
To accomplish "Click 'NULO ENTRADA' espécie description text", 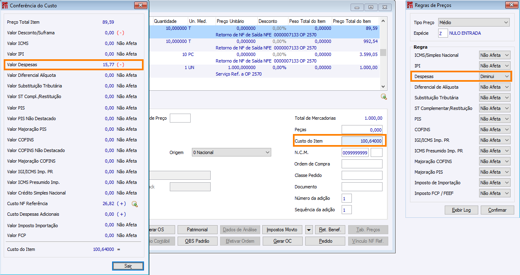I will pos(465,34).
